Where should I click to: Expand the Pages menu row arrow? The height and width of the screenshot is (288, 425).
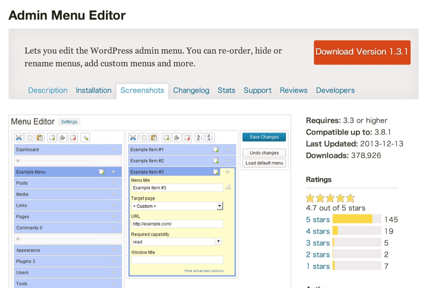(x=114, y=217)
